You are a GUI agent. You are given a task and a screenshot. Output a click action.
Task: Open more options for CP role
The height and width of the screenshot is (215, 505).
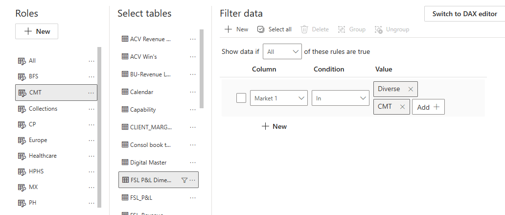click(92, 124)
